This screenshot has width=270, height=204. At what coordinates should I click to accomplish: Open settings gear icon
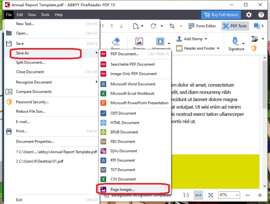[249, 15]
